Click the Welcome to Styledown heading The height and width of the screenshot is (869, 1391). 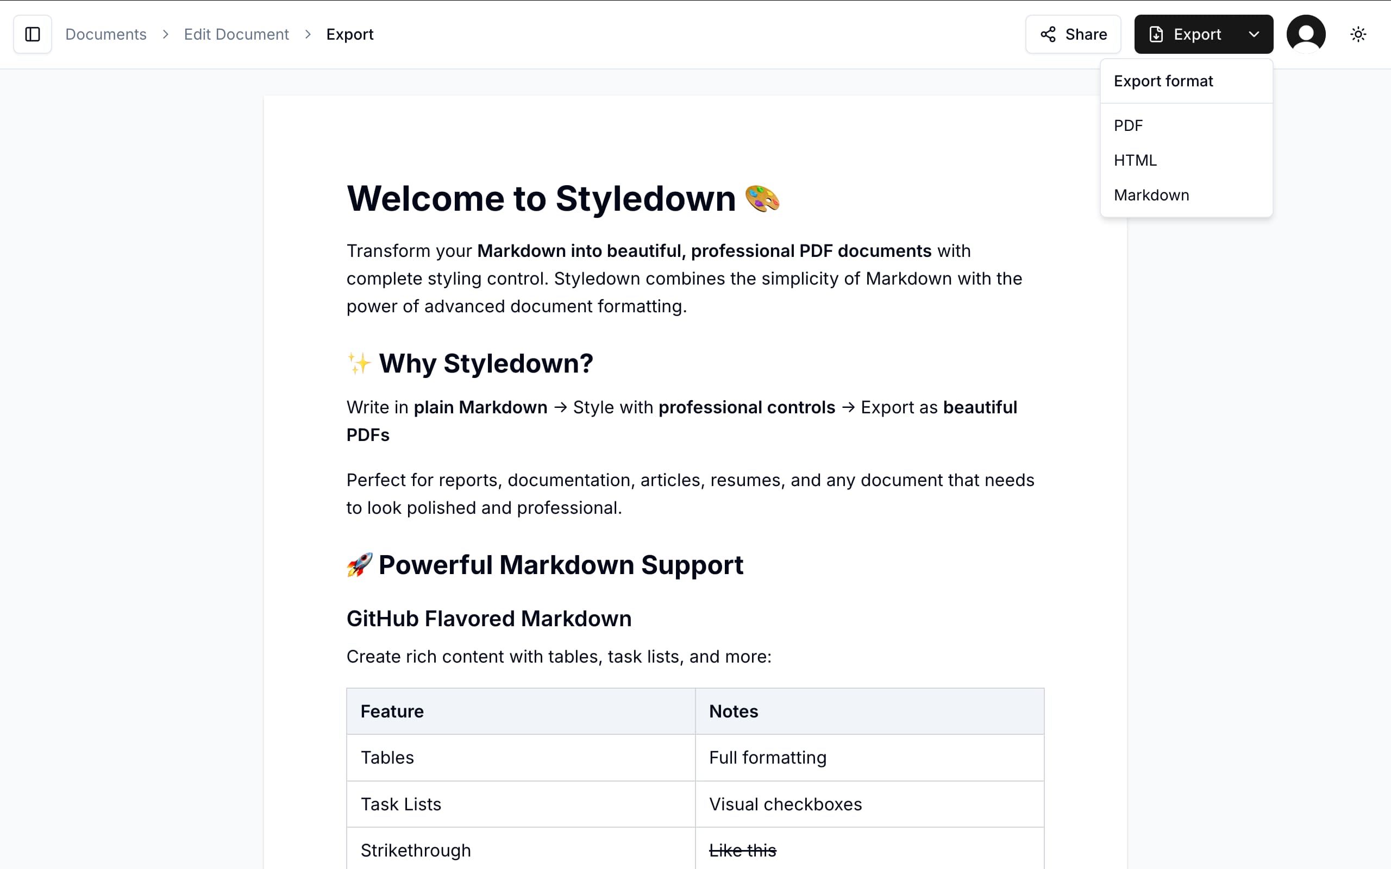tap(540, 199)
